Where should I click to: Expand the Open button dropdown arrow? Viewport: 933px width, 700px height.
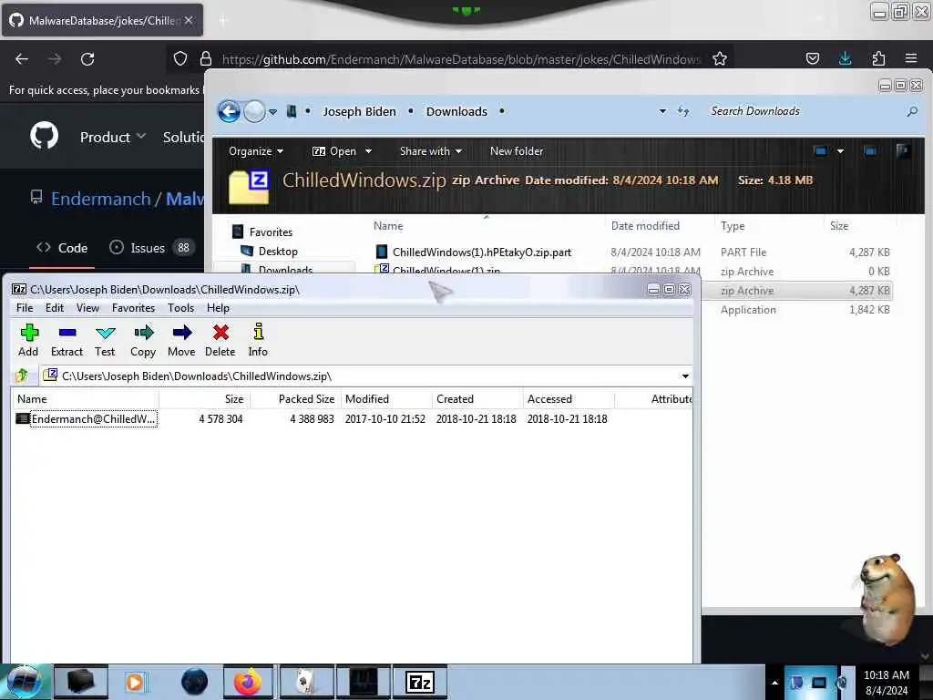click(x=368, y=151)
